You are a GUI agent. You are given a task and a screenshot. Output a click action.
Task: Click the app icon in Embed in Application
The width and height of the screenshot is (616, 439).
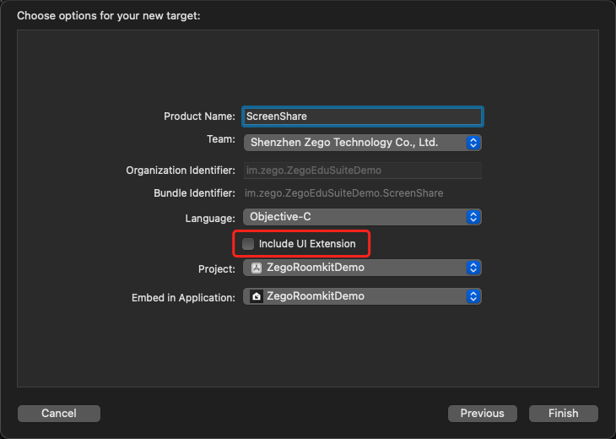pos(257,297)
